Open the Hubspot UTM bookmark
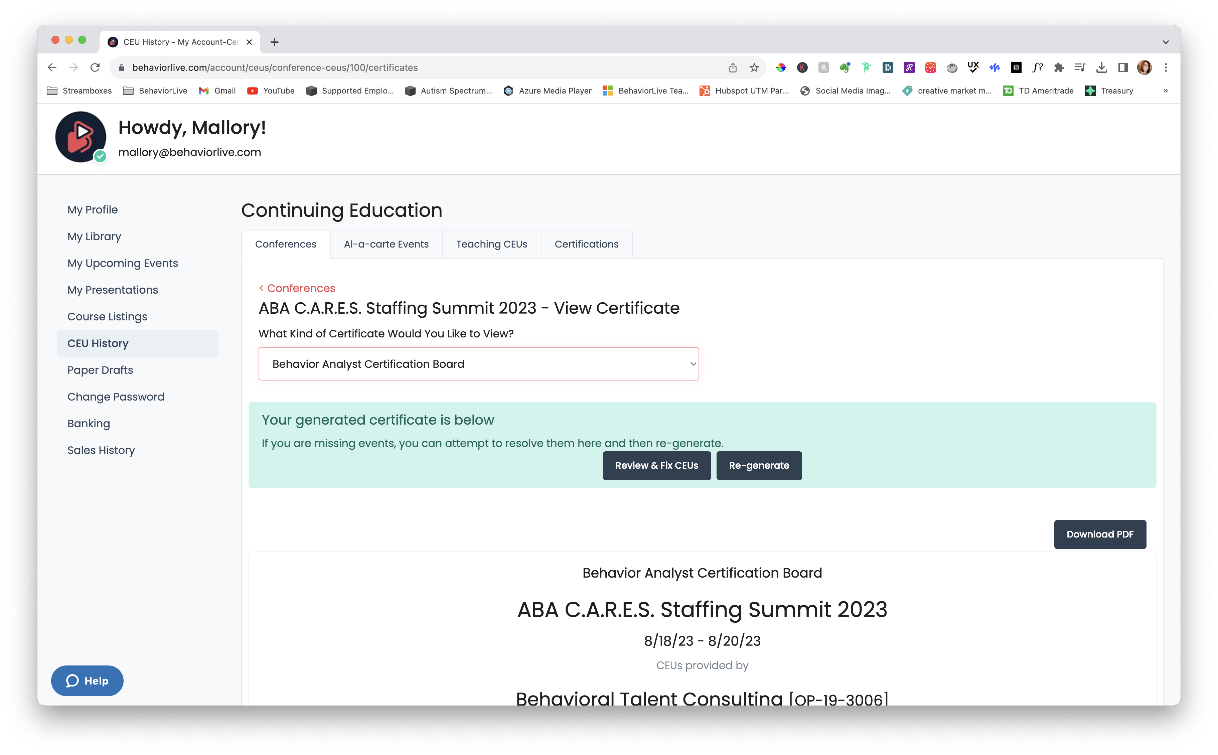This screenshot has height=755, width=1218. click(x=744, y=91)
